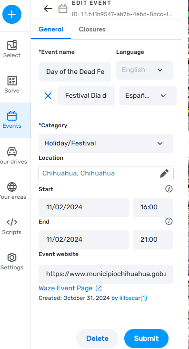The height and width of the screenshot is (349, 189).
Task: Select the General tab
Action: [51, 30]
